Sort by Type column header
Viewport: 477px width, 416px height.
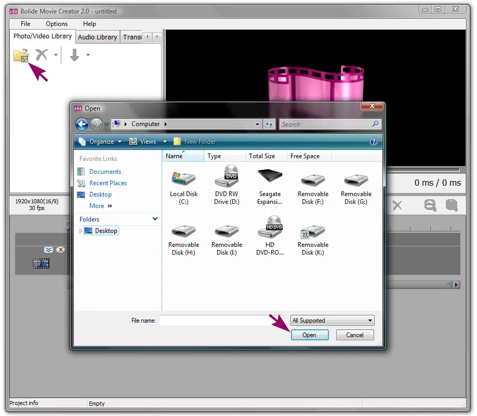[225, 156]
